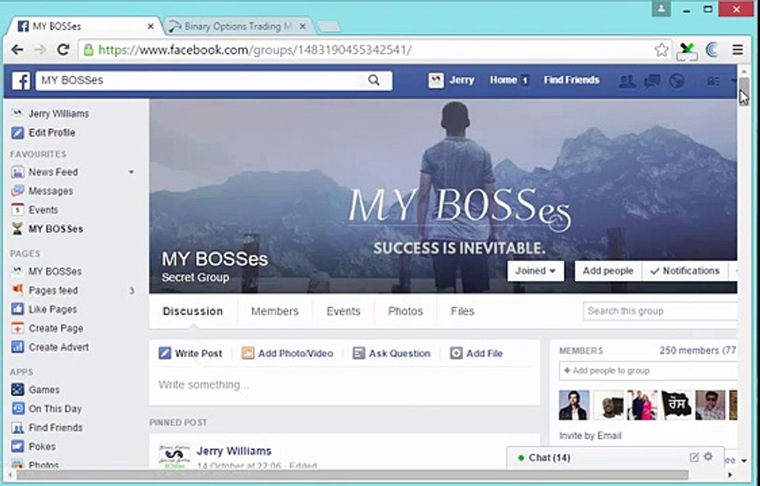Expand News Feed sort arrow
The width and height of the screenshot is (760, 486).
(x=131, y=172)
